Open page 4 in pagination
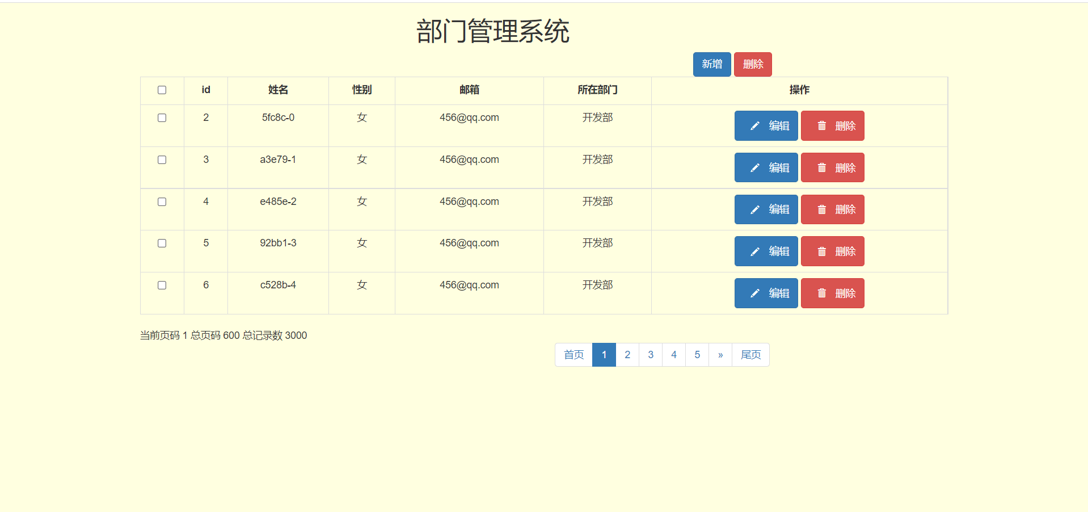Screen dimensions: 1088x512 (674, 355)
